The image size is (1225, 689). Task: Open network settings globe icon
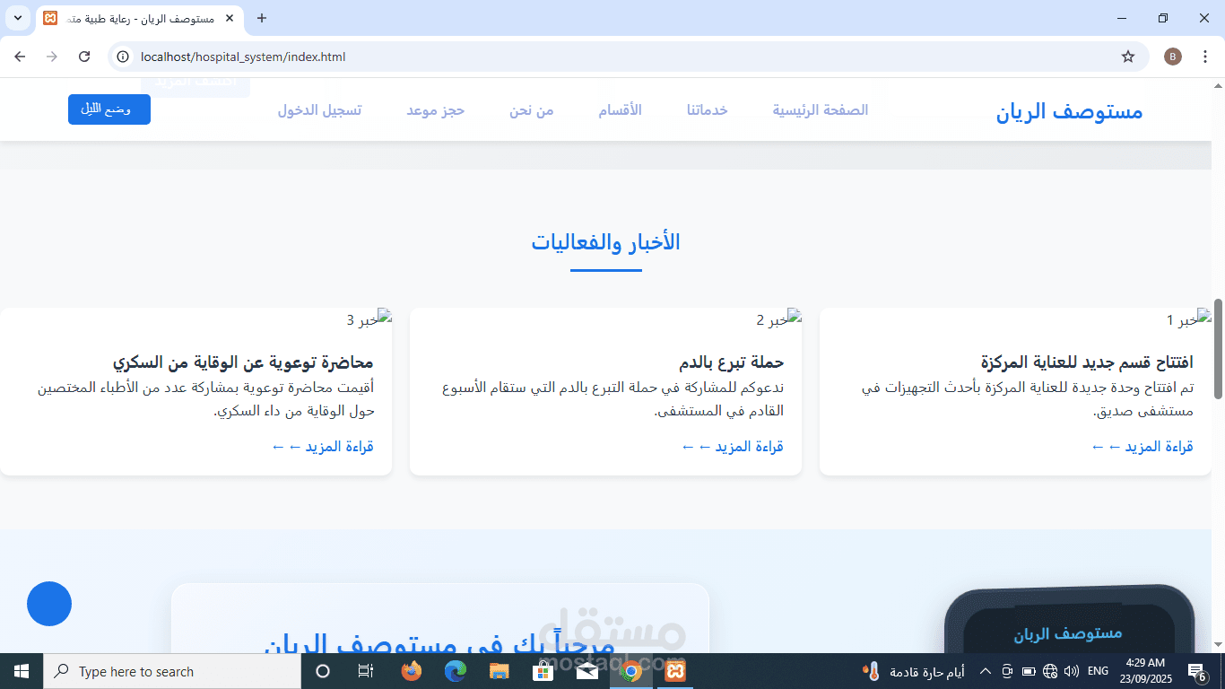1050,671
